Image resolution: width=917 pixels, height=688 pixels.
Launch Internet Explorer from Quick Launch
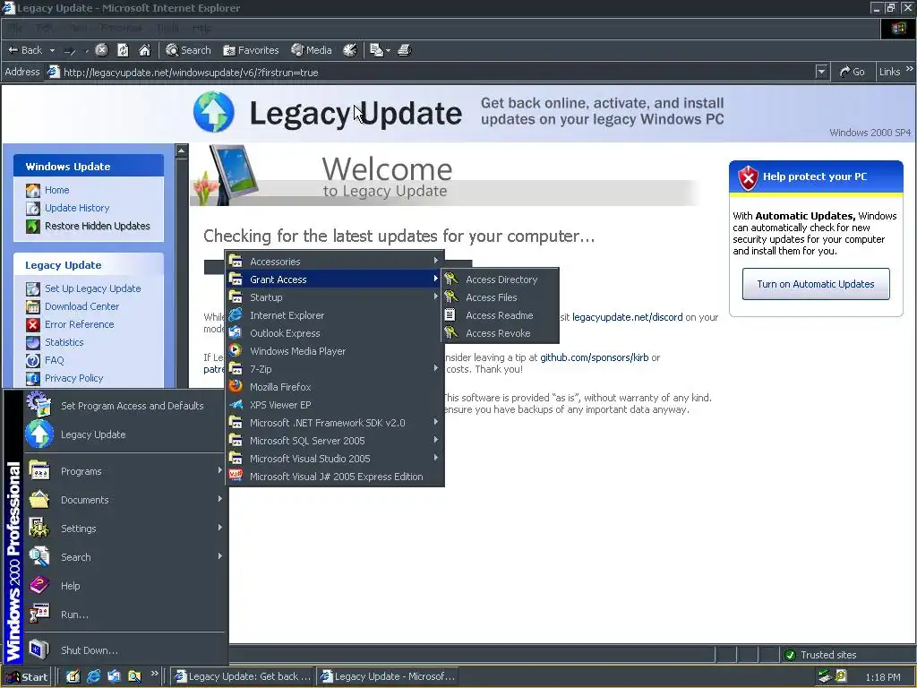(93, 677)
